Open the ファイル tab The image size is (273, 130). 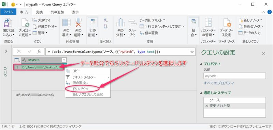[8, 12]
